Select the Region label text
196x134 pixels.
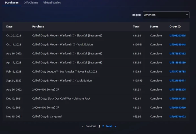point(137,15)
